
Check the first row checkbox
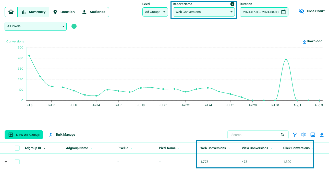click(17, 162)
